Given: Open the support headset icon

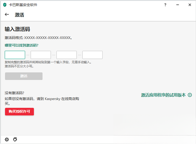Looking at the screenshot, I should coord(15,139).
